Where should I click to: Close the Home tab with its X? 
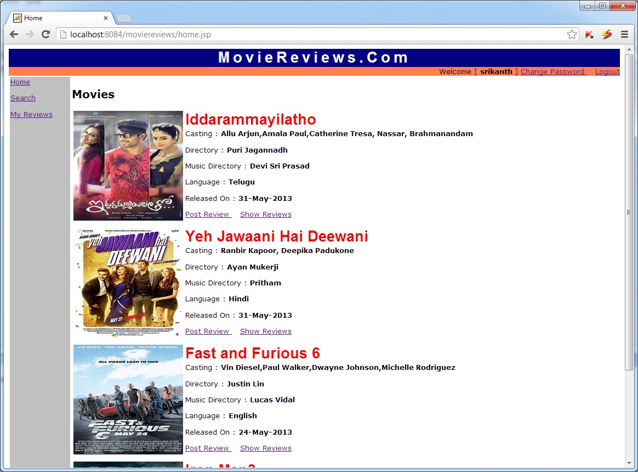[x=106, y=18]
